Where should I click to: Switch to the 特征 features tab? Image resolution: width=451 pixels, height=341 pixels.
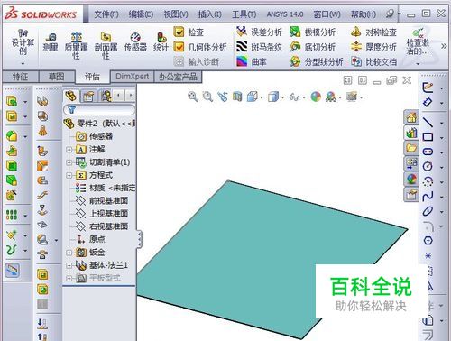tap(21, 77)
